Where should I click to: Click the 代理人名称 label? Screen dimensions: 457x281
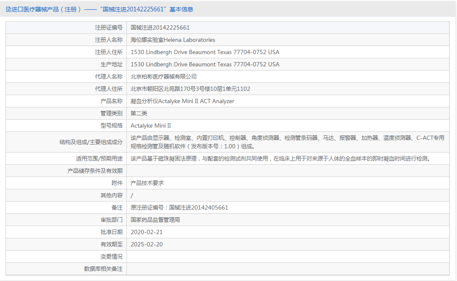pyautogui.click(x=109, y=76)
